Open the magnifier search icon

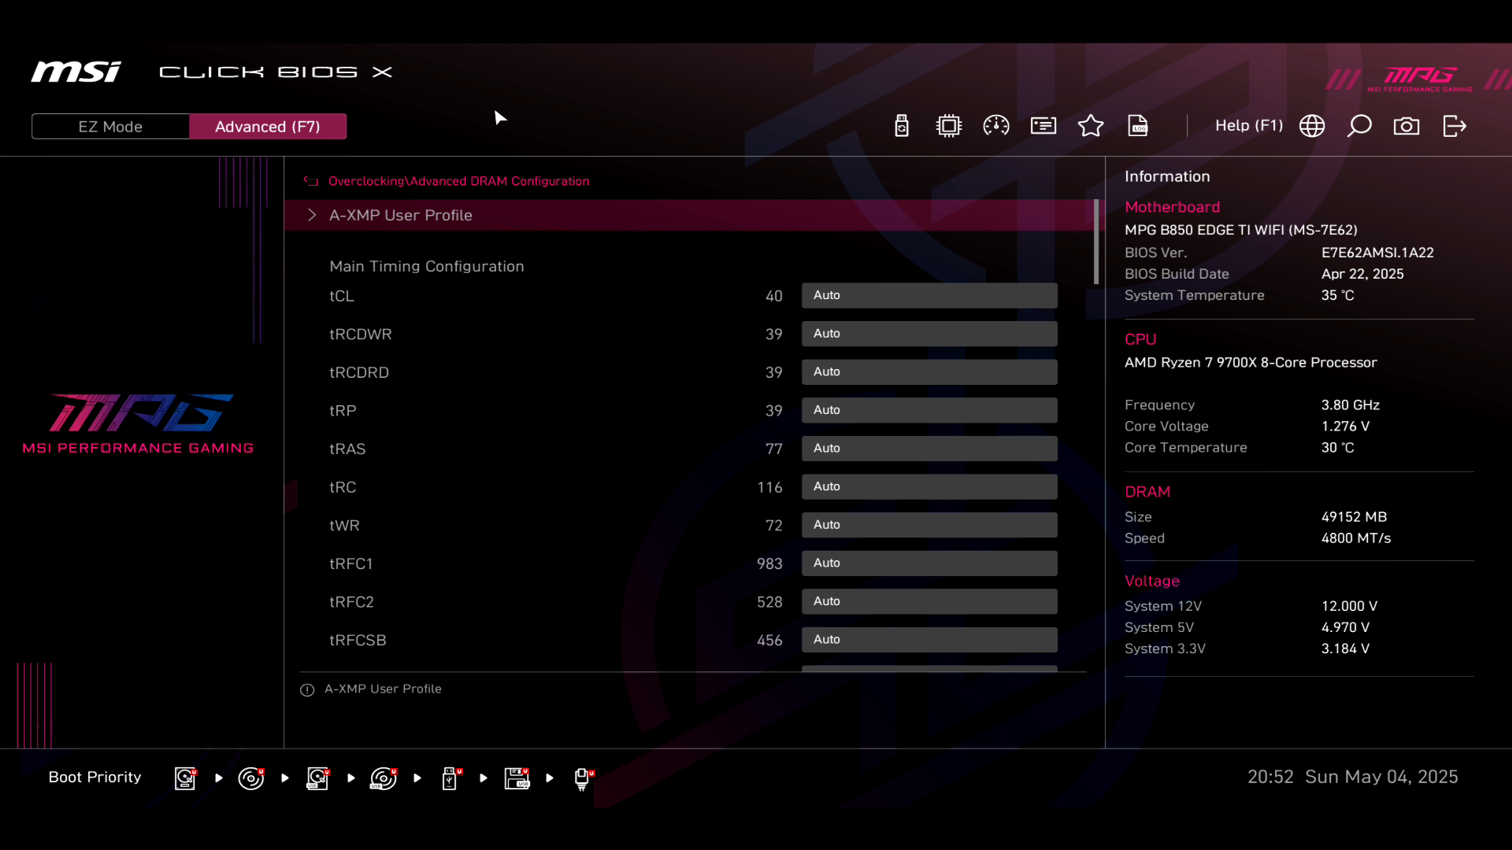pyautogui.click(x=1359, y=126)
